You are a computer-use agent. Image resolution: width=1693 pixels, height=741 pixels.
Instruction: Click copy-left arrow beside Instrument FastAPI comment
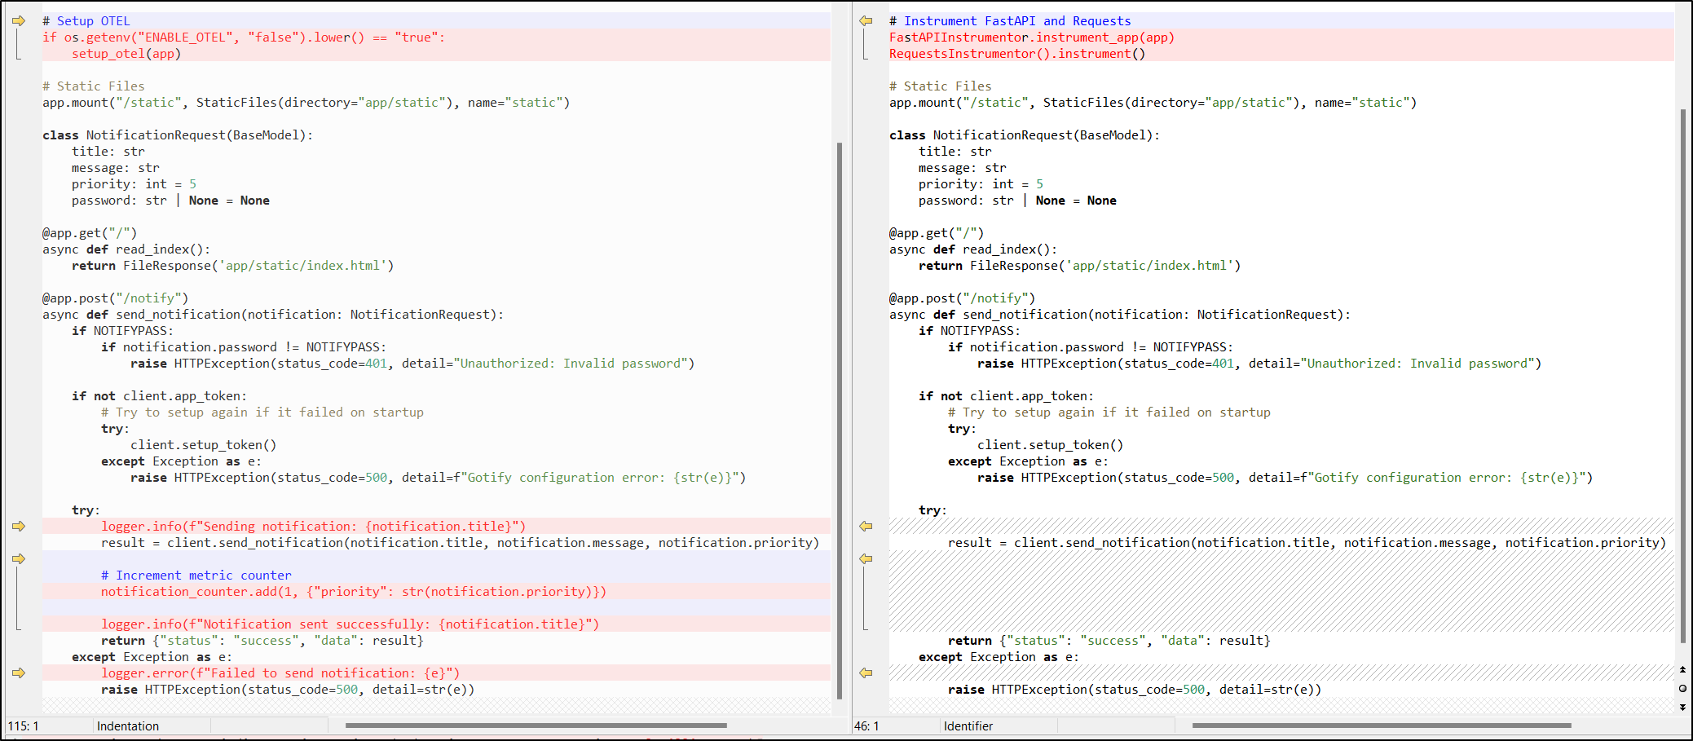click(866, 21)
